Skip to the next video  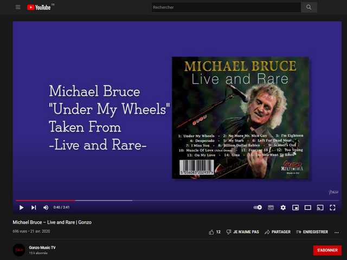point(34,207)
